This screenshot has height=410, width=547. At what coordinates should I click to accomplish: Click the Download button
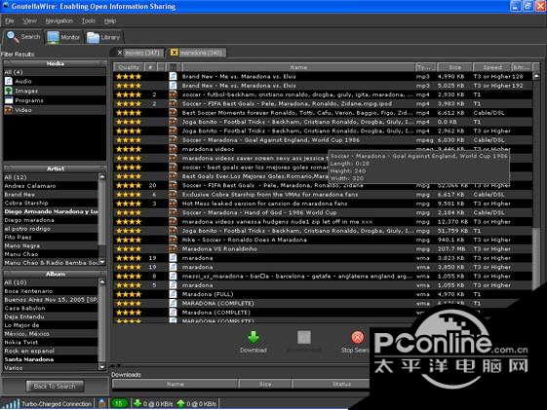tap(254, 342)
